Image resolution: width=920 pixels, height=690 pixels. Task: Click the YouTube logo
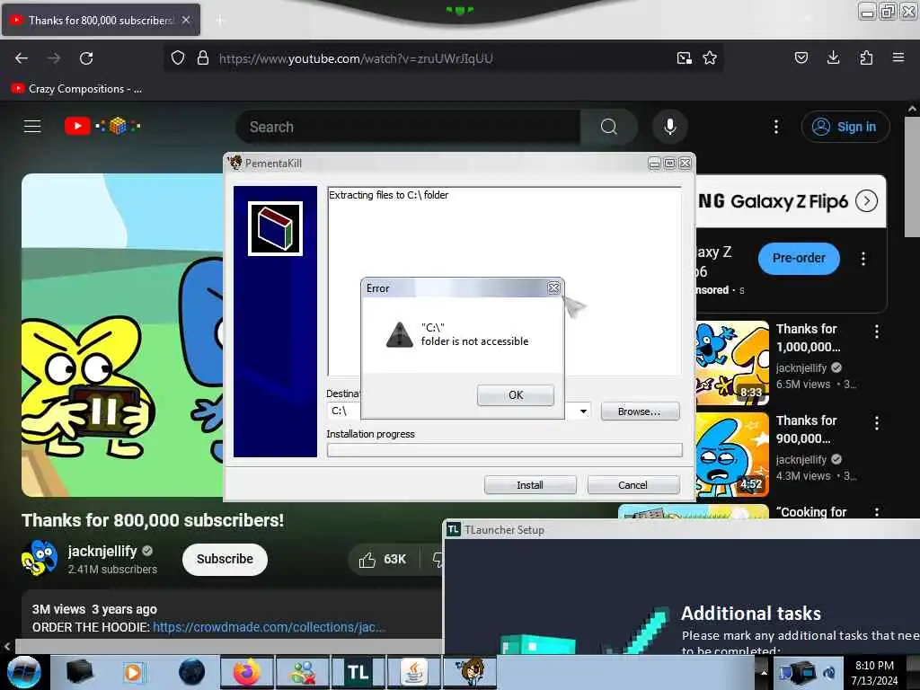coord(102,126)
